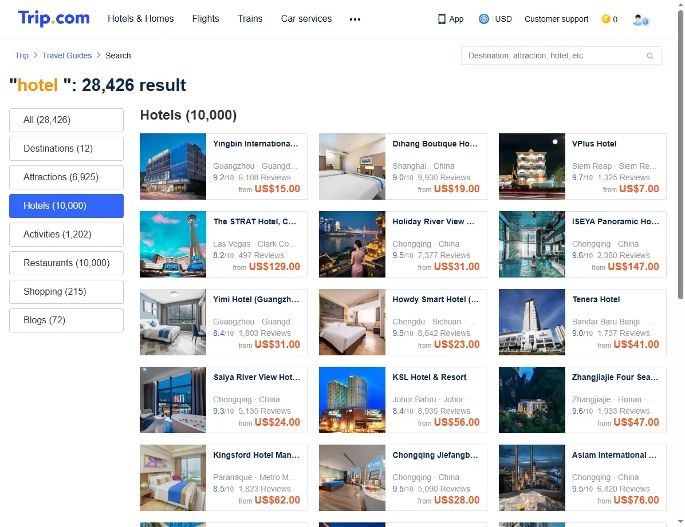685x527 pixels.
Task: Click the Yingbin Internationa... hotel title
Action: click(255, 144)
